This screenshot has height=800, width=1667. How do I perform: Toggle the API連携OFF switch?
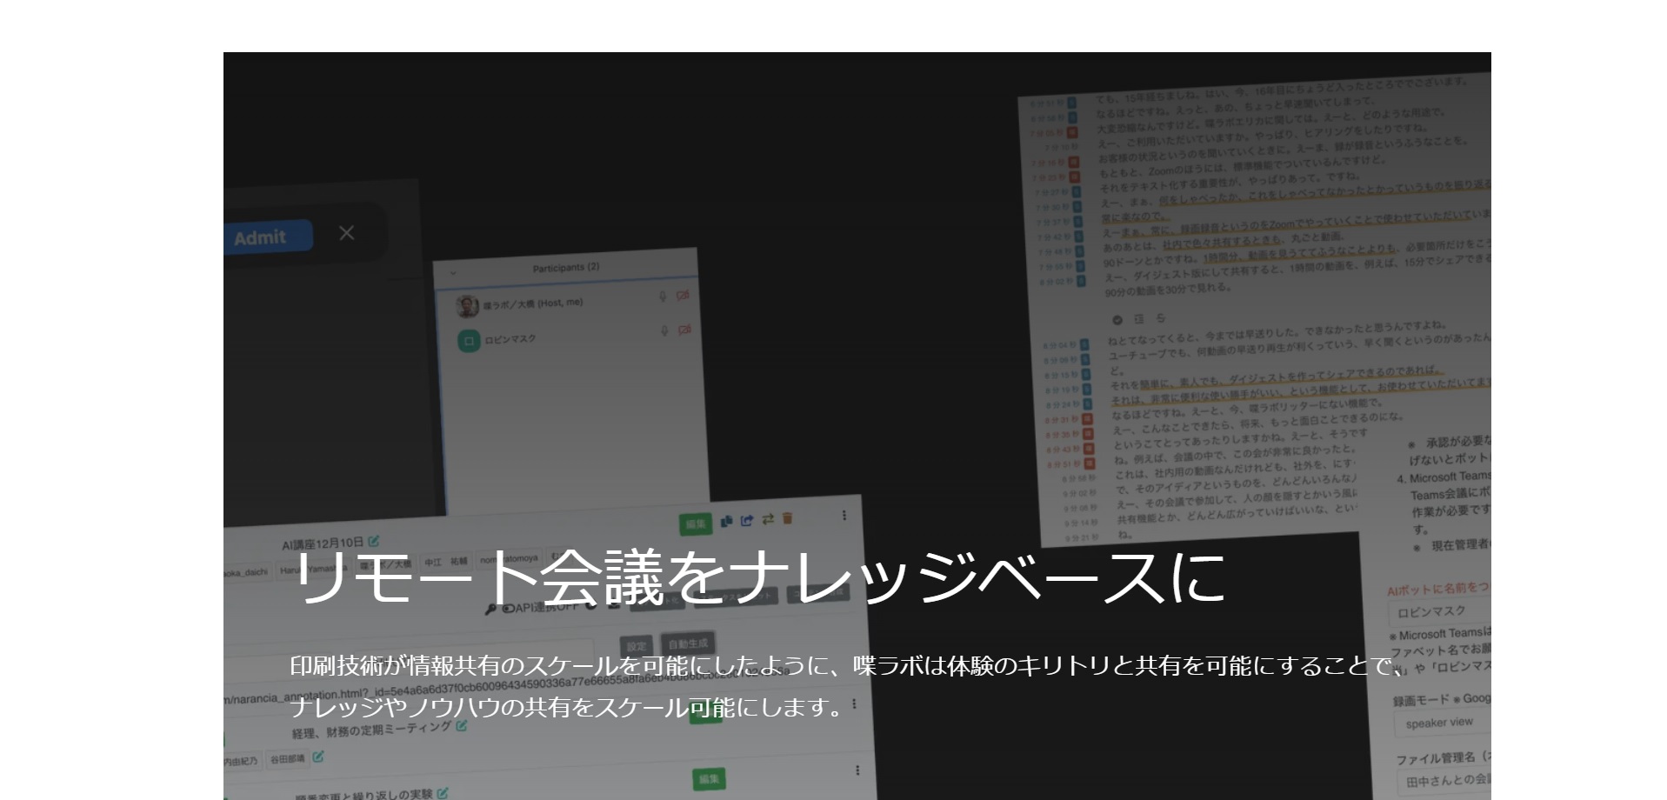click(x=508, y=609)
